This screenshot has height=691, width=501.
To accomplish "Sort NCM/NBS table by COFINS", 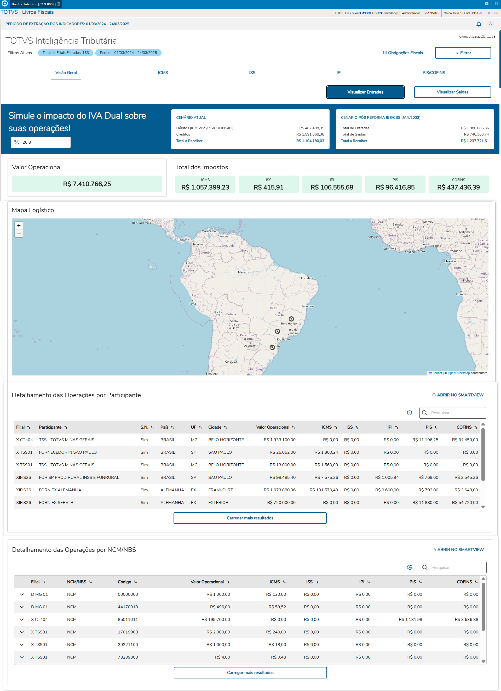I will (476, 582).
